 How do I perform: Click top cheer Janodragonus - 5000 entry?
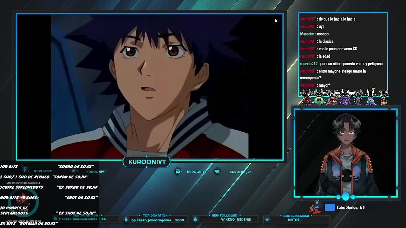157,220
